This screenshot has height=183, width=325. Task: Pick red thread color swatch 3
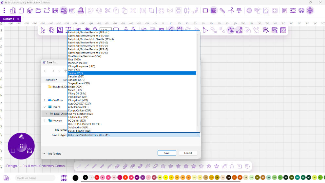(97, 177)
